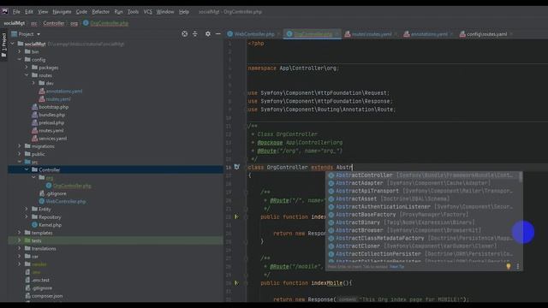Viewport: 548px width, 308px height.
Task: Click the completion popup scrollbar thumb
Action: click(x=521, y=177)
